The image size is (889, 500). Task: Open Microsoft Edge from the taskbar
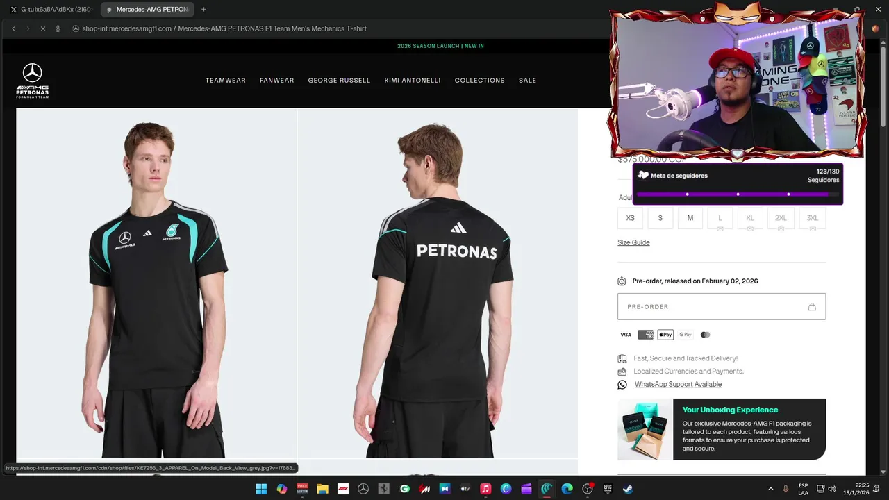click(x=567, y=489)
